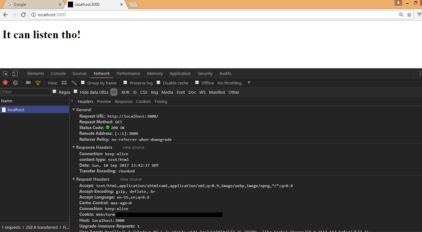Reload the current page

[23, 14]
